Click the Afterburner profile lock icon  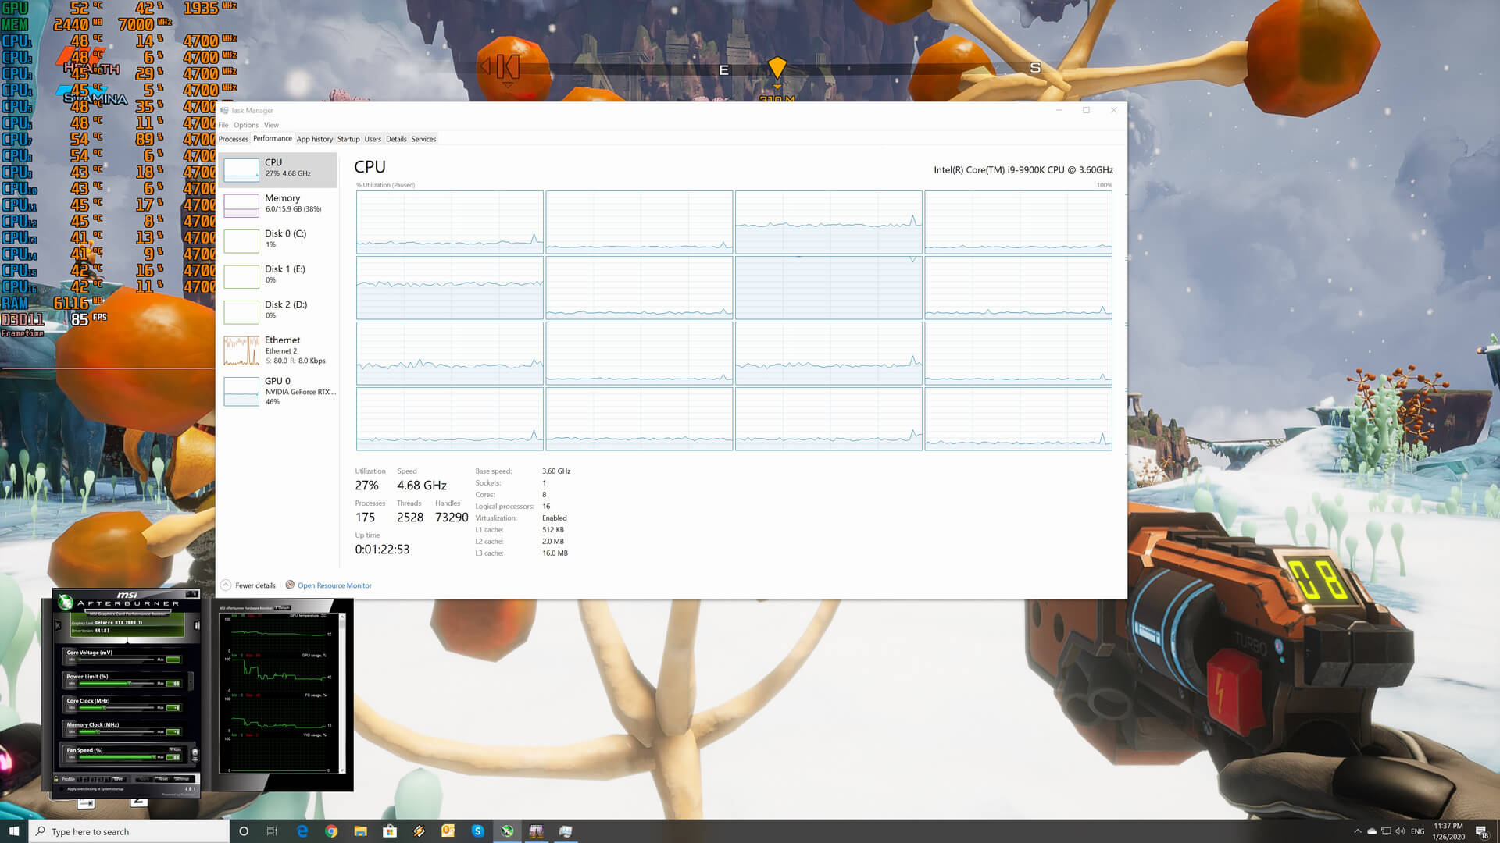click(x=56, y=779)
